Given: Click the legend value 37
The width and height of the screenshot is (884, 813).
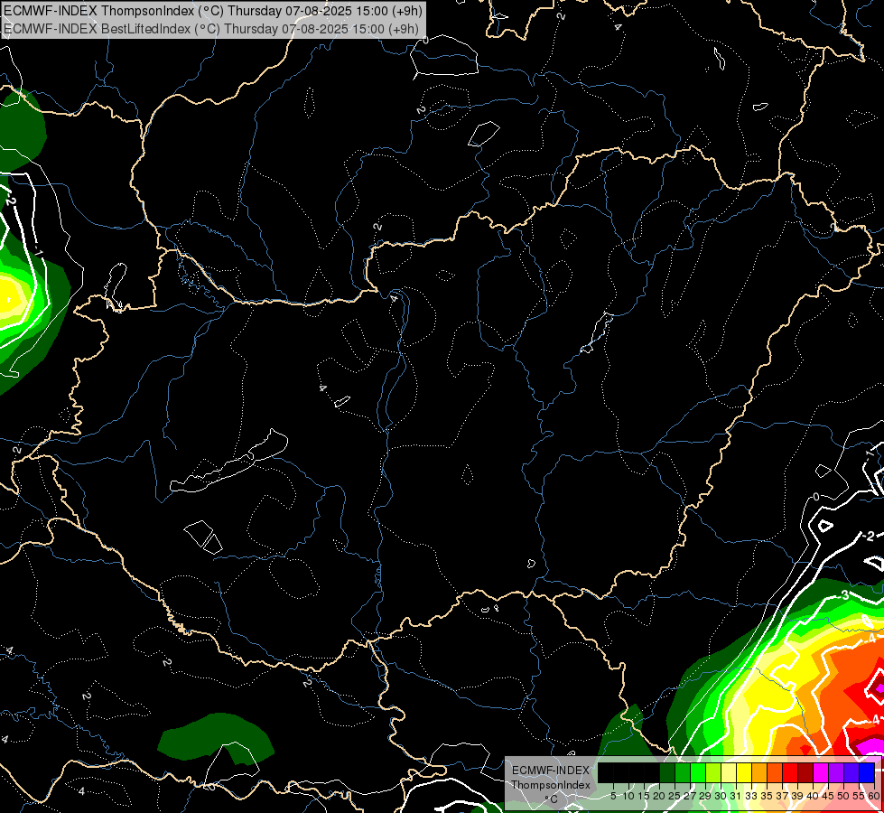Looking at the screenshot, I should click(782, 796).
